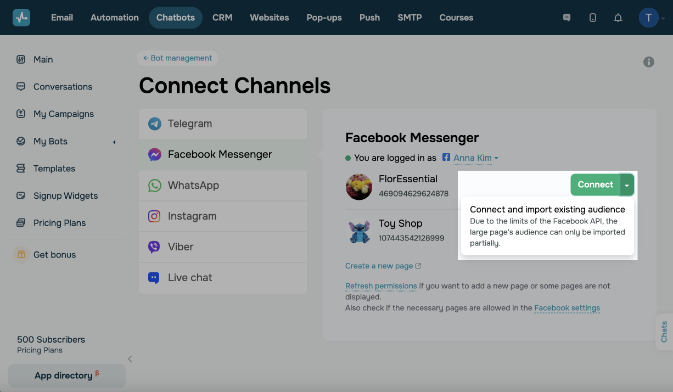Select the Telegram channel icon
The image size is (673, 392).
tap(155, 124)
